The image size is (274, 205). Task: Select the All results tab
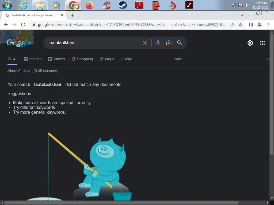click(x=12, y=59)
